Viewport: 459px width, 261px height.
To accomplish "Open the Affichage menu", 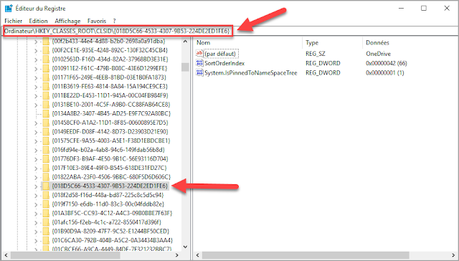I will [67, 21].
